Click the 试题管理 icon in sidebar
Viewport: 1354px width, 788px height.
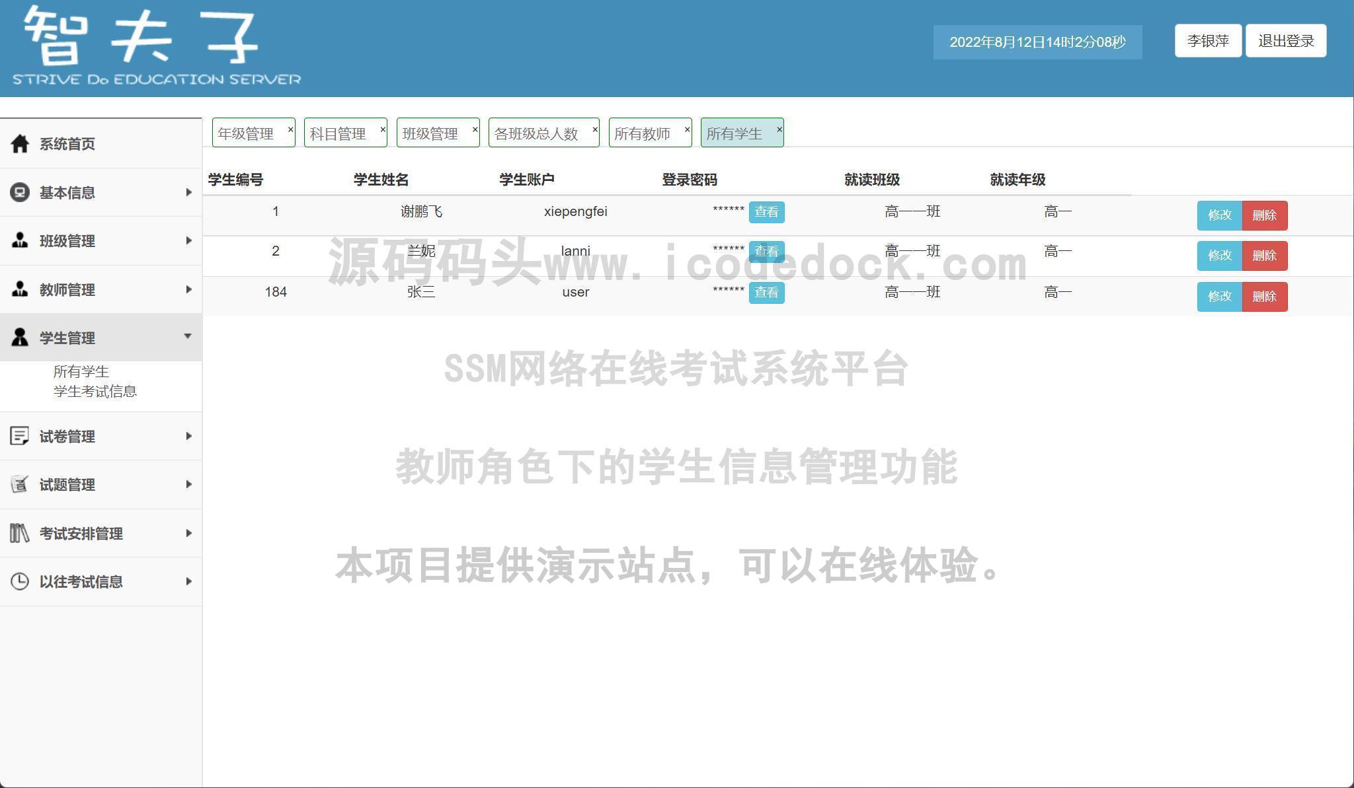[19, 484]
